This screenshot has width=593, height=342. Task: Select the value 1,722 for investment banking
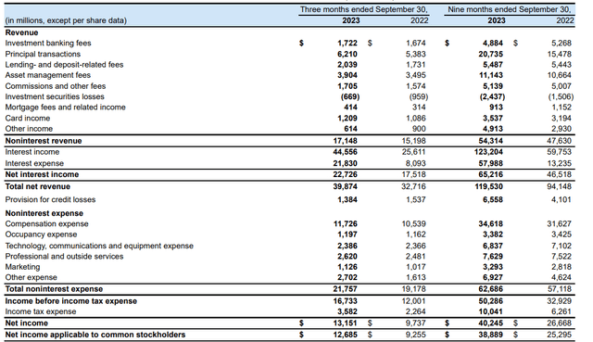[347, 44]
